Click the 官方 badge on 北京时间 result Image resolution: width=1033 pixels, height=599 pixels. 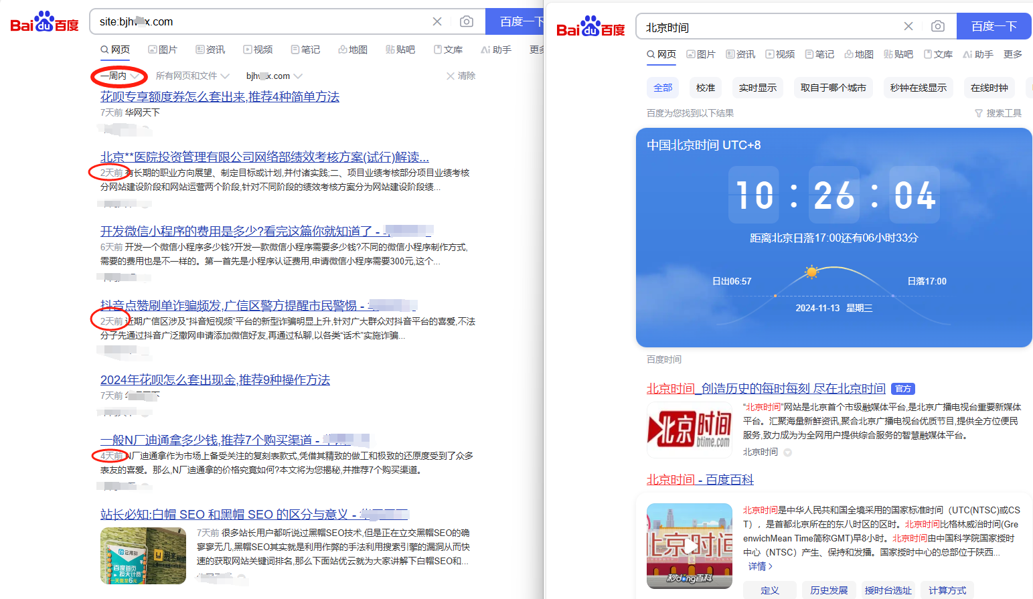[903, 389]
